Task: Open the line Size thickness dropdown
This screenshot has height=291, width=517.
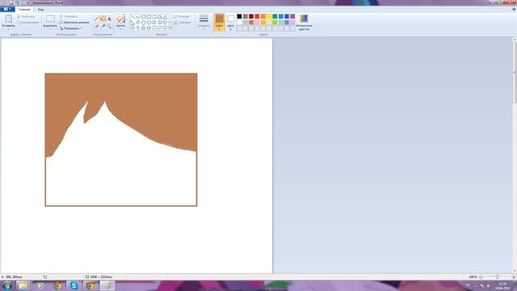Action: point(204,22)
